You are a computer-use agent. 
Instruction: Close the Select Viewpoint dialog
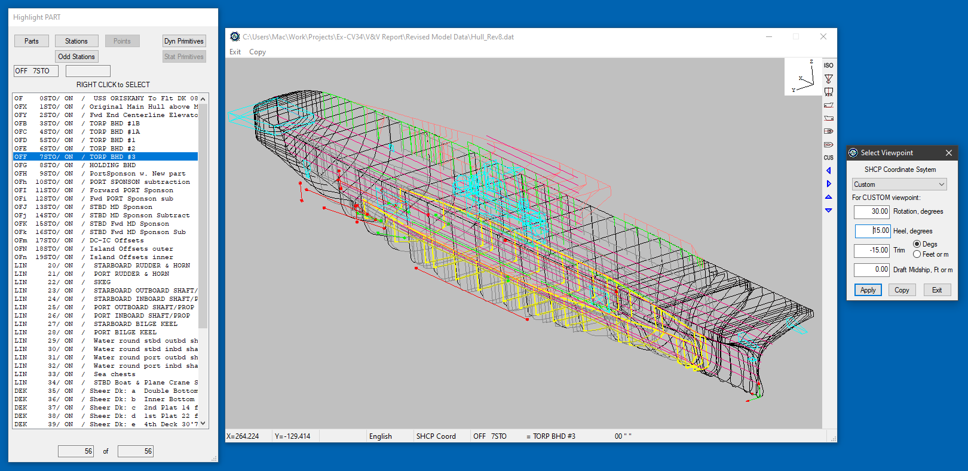tap(948, 153)
